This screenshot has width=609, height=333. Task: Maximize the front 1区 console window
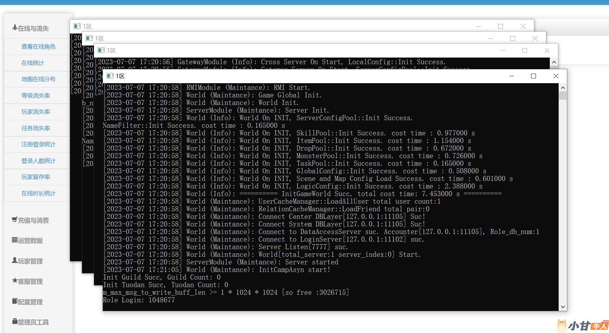[533, 76]
